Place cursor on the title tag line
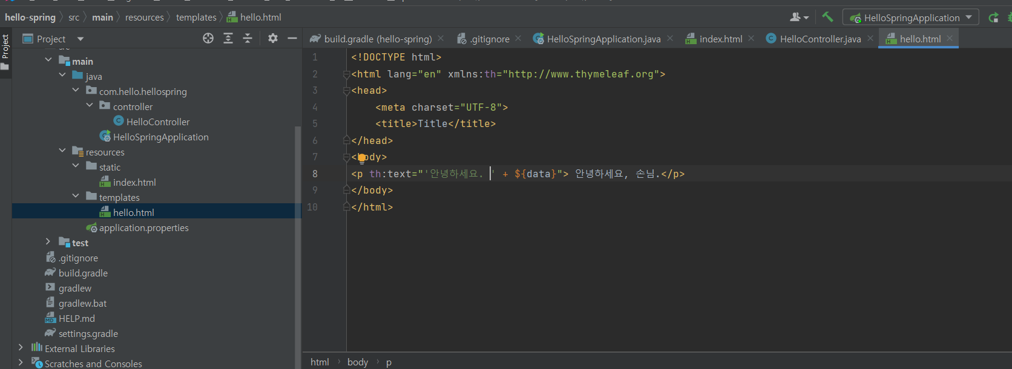This screenshot has height=369, width=1012. click(x=435, y=123)
